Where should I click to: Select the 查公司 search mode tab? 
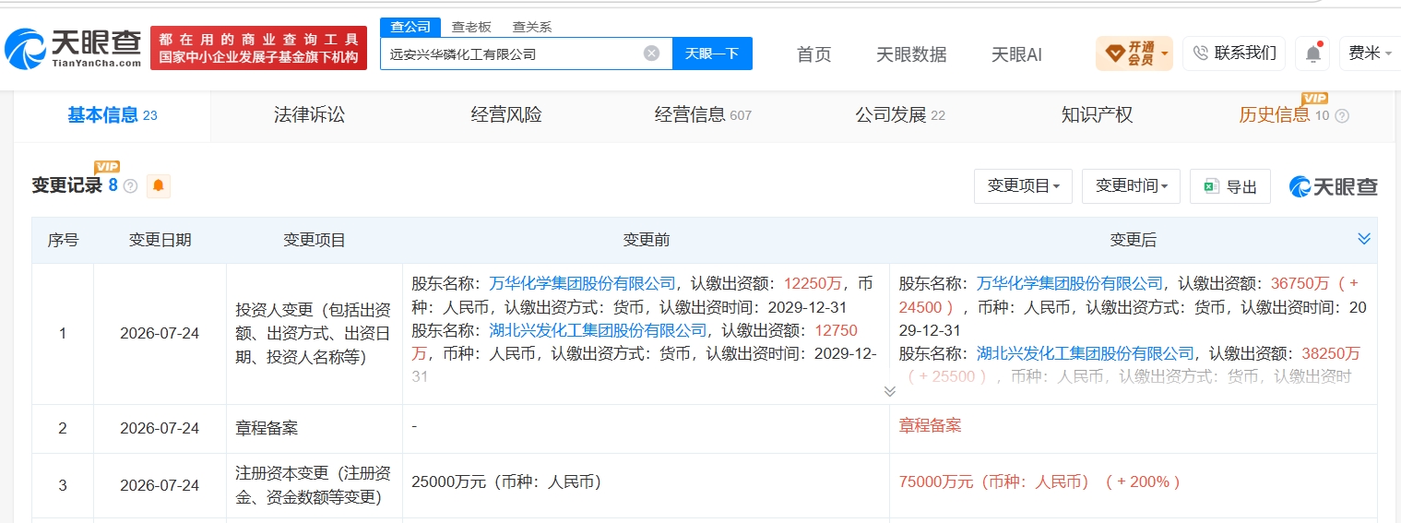pos(410,27)
